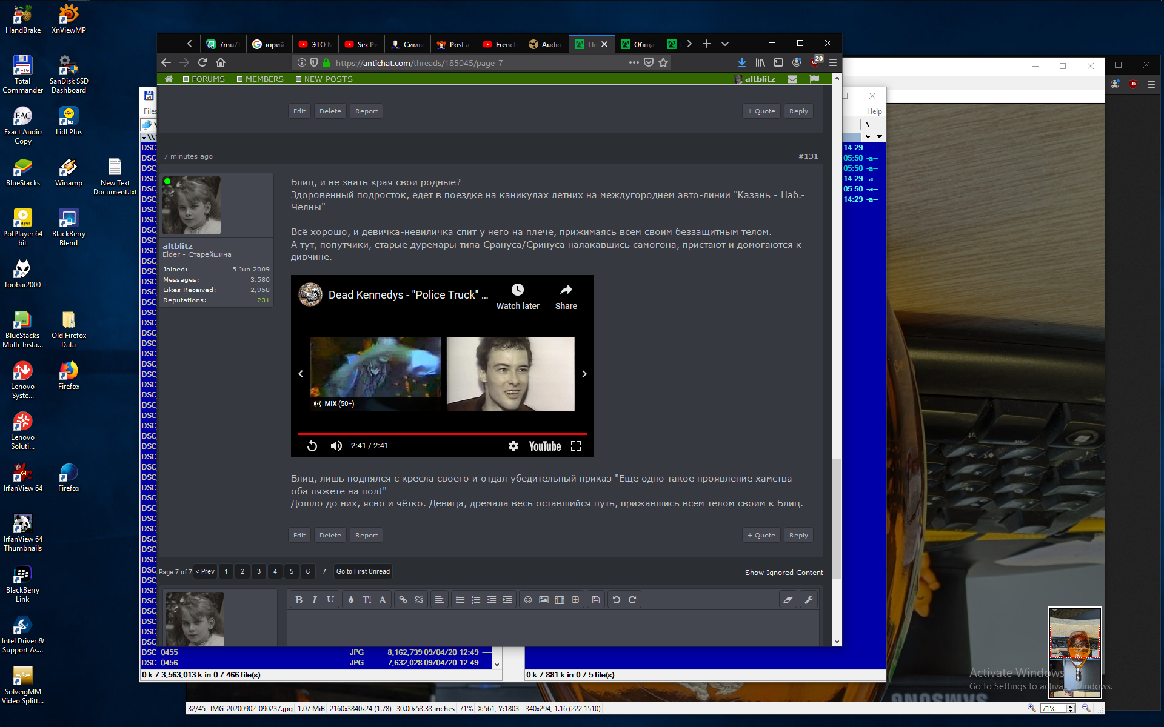Click the zoom percentage field showing 71%
The width and height of the screenshot is (1164, 727).
click(1053, 708)
